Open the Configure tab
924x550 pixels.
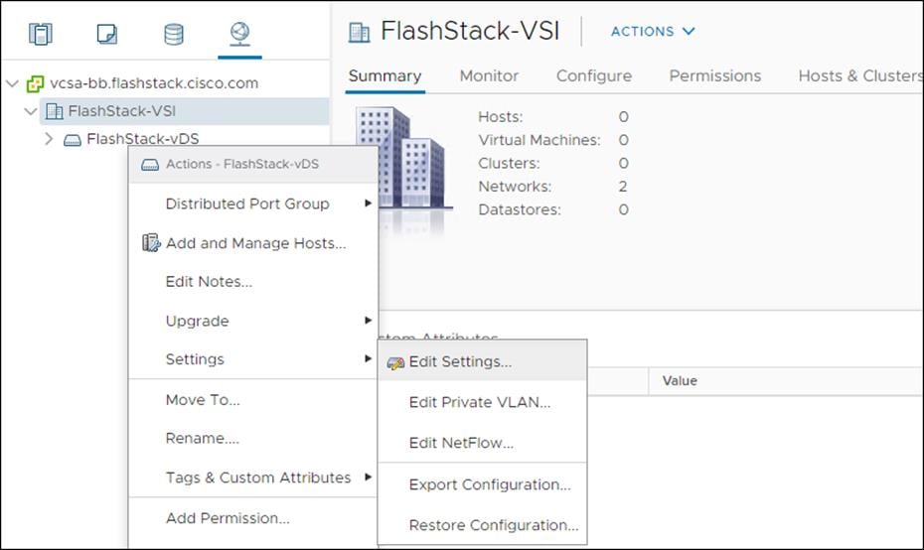[x=594, y=76]
